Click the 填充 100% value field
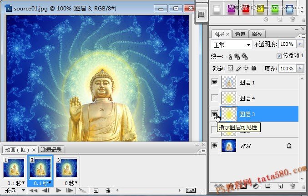Image resolution: width=308 pixels, height=196 pixels. tap(288, 69)
